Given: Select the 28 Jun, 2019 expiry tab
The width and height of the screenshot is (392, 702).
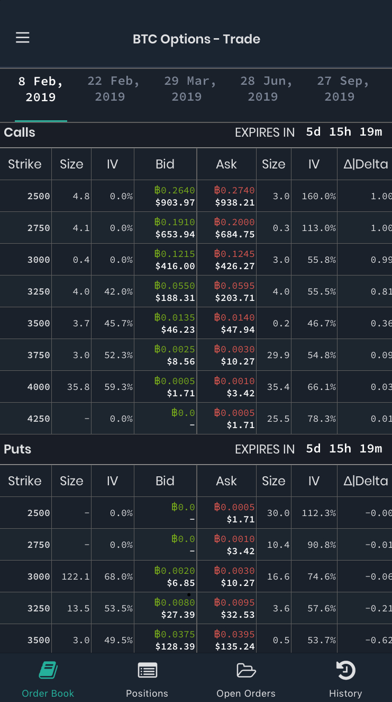Looking at the screenshot, I should (x=266, y=89).
